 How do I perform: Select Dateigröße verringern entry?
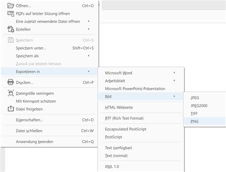coord(50,93)
